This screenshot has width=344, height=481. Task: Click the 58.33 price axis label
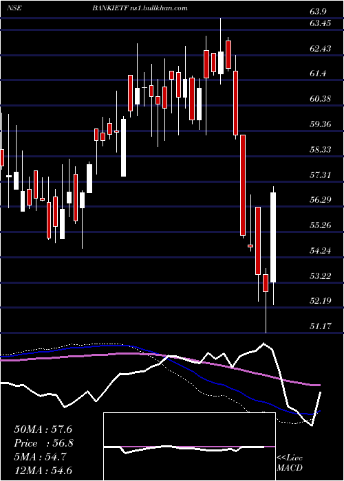point(321,149)
